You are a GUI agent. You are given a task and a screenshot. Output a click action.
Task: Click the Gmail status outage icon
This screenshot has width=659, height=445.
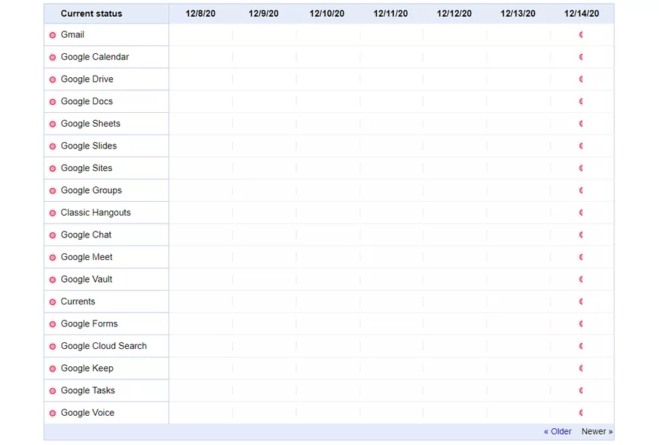(x=52, y=35)
